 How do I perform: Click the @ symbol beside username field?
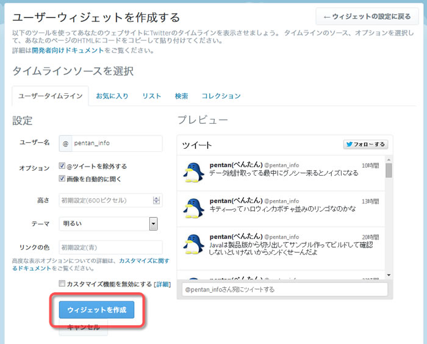[x=66, y=143]
